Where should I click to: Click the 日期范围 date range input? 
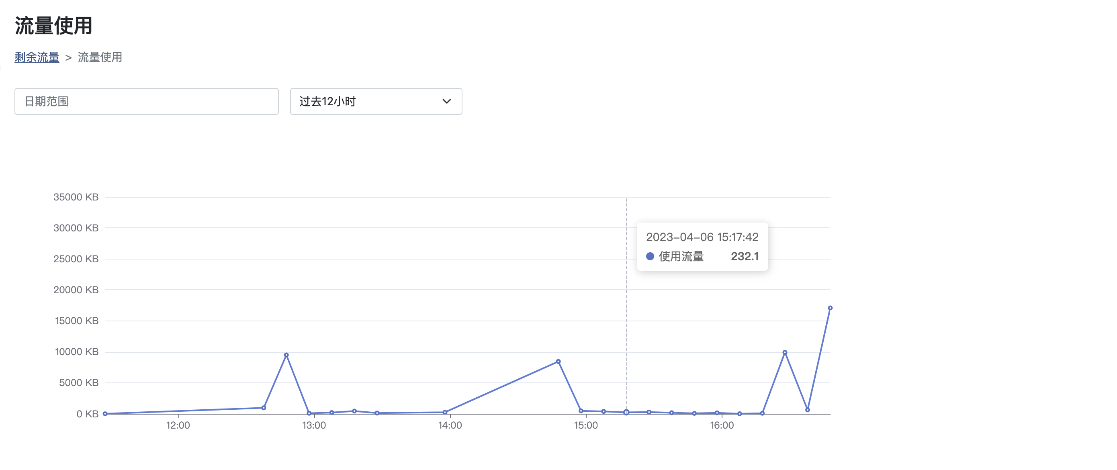tap(146, 102)
